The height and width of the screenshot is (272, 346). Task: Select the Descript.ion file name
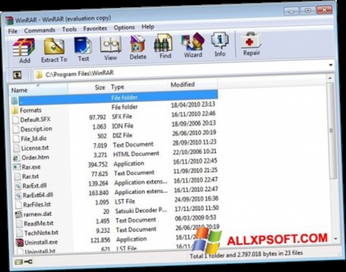coord(36,129)
